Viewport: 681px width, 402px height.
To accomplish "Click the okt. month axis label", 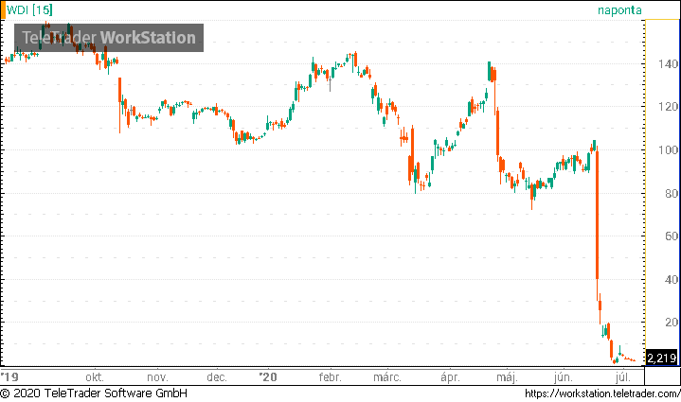I will (95, 376).
